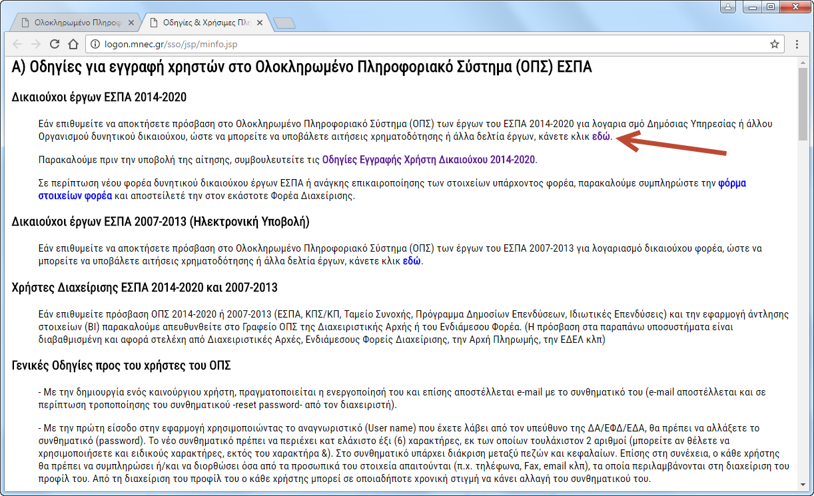The height and width of the screenshot is (496, 814).
Task: Close the Οδηγίες & Χρήσιμες tab
Action: click(260, 23)
